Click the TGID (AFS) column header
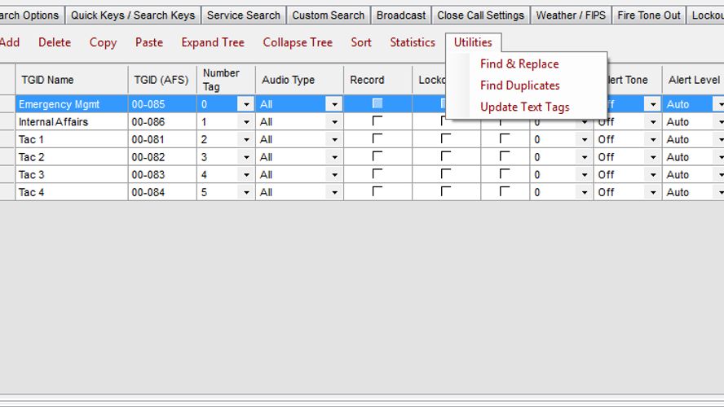Viewport: 724px width, 407px height. point(162,80)
